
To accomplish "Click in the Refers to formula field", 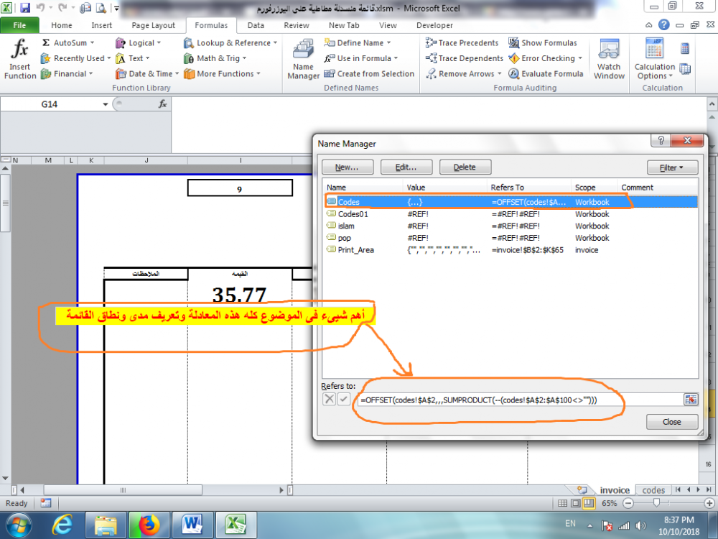I will pyautogui.click(x=520, y=400).
